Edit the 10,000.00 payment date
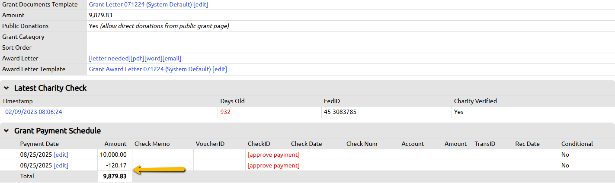 (x=61, y=155)
